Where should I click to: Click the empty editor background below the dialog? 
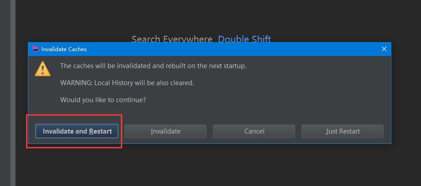(x=215, y=165)
